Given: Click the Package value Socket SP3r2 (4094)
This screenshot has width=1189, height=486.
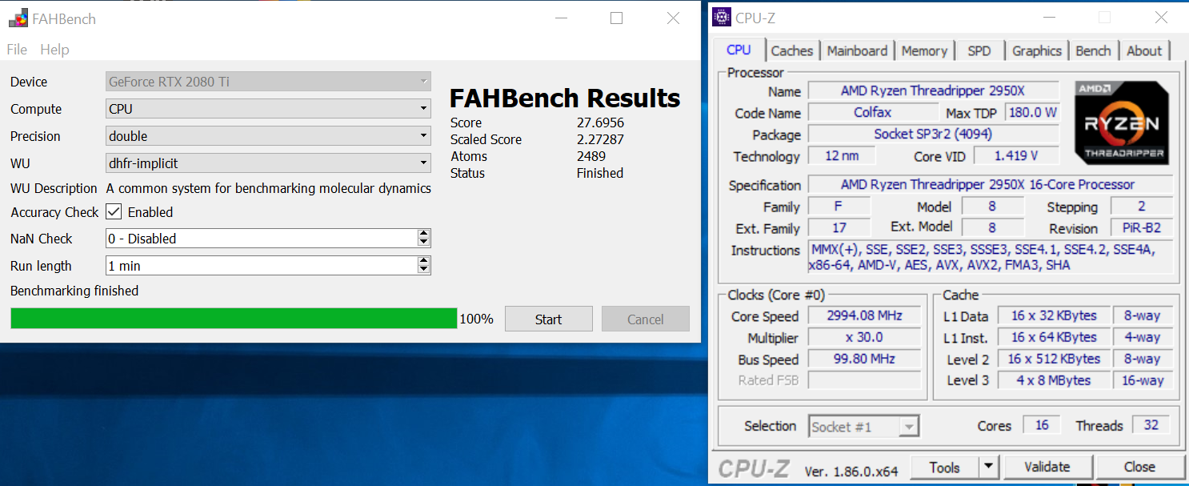Looking at the screenshot, I should 934,135.
